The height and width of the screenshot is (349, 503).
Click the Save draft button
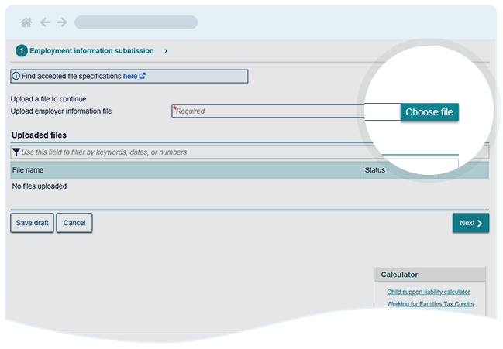[x=32, y=223]
